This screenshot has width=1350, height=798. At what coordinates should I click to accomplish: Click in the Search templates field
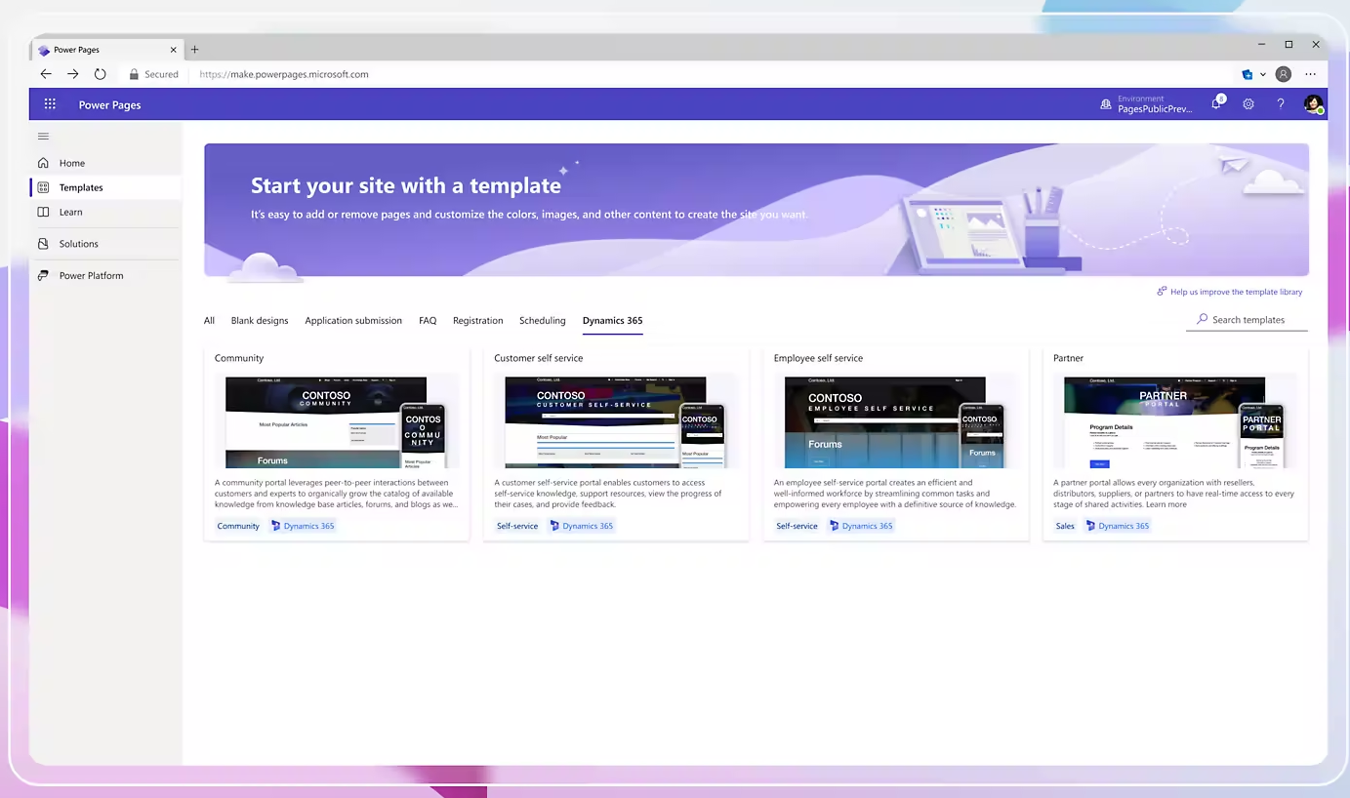pos(1248,320)
